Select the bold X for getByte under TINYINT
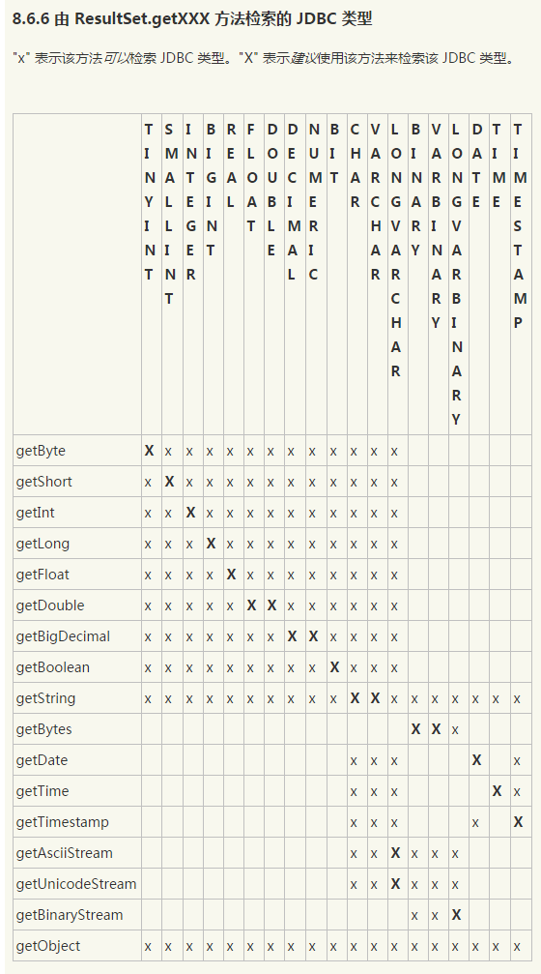Viewport: 541px width, 974px height. pos(149,451)
